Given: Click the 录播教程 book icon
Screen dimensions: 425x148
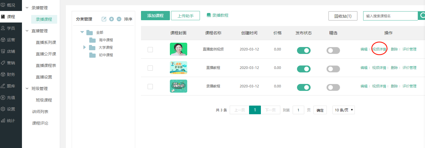Looking at the screenshot, I should (x=209, y=15).
